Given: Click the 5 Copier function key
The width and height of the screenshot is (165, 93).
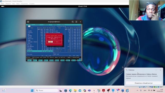Looking at the screenshot, I should tap(51, 60).
